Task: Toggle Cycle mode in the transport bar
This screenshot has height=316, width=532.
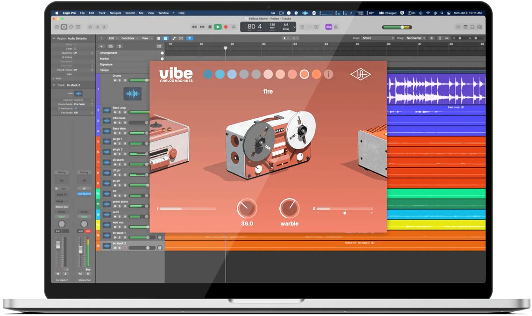Action: point(234,27)
